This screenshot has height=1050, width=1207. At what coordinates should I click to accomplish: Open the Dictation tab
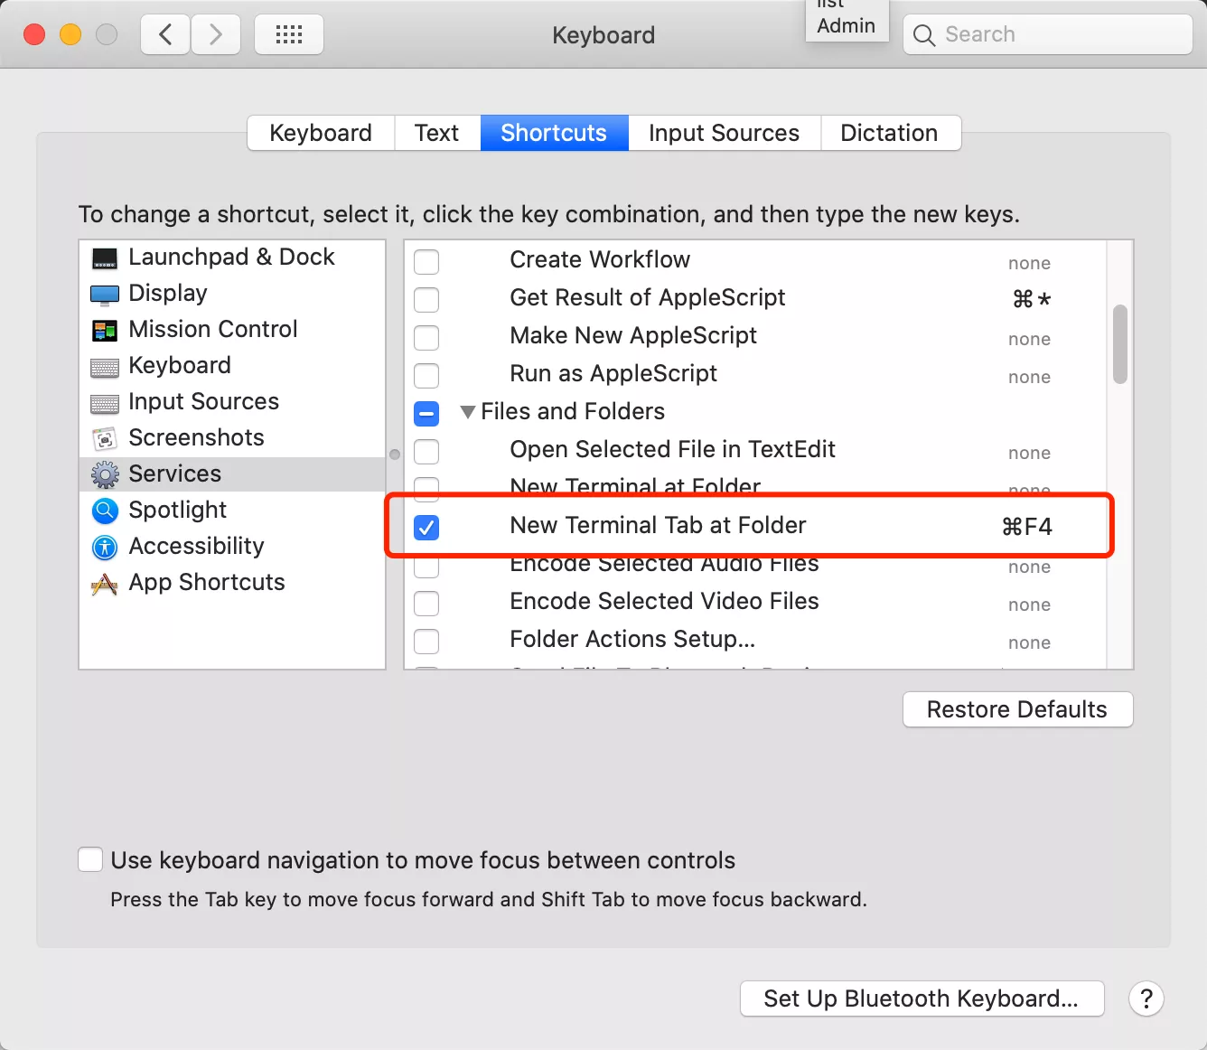(890, 133)
